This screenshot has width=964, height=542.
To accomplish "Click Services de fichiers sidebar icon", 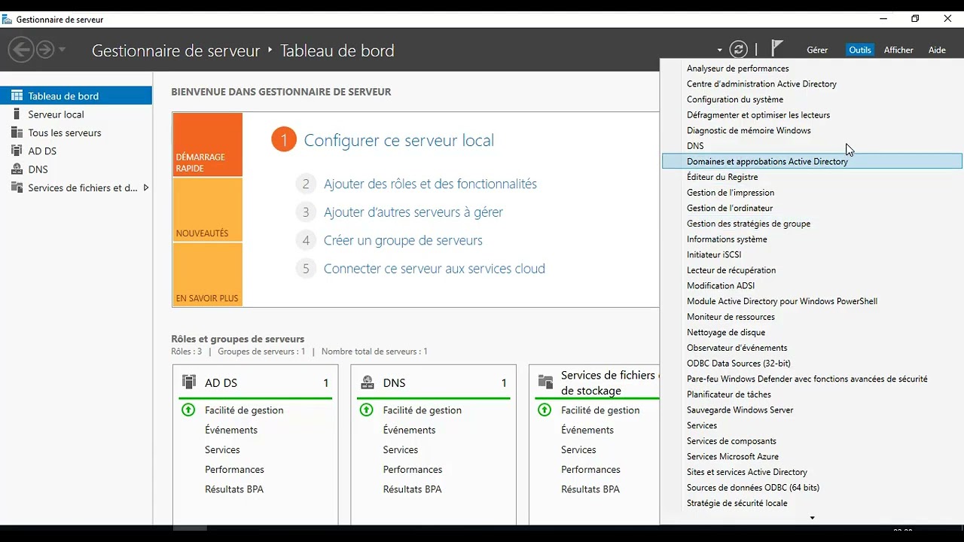I will pyautogui.click(x=17, y=187).
